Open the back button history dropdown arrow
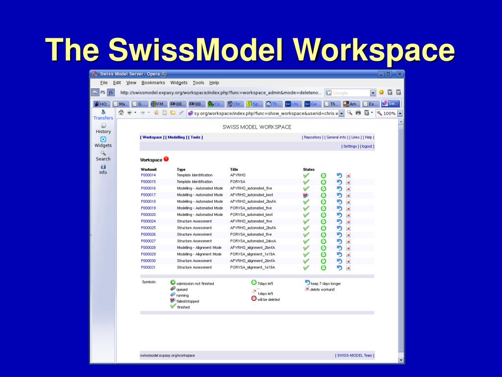Screen dimensions: 502x377 click(x=135, y=112)
